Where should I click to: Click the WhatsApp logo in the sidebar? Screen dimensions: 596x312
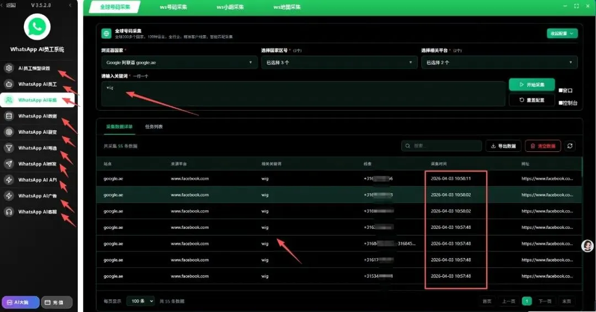point(37,26)
